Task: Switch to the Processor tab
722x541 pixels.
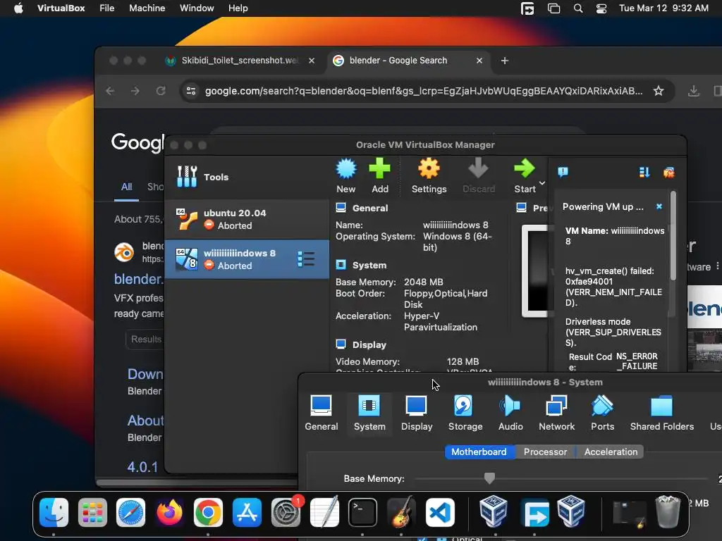Action: click(545, 452)
